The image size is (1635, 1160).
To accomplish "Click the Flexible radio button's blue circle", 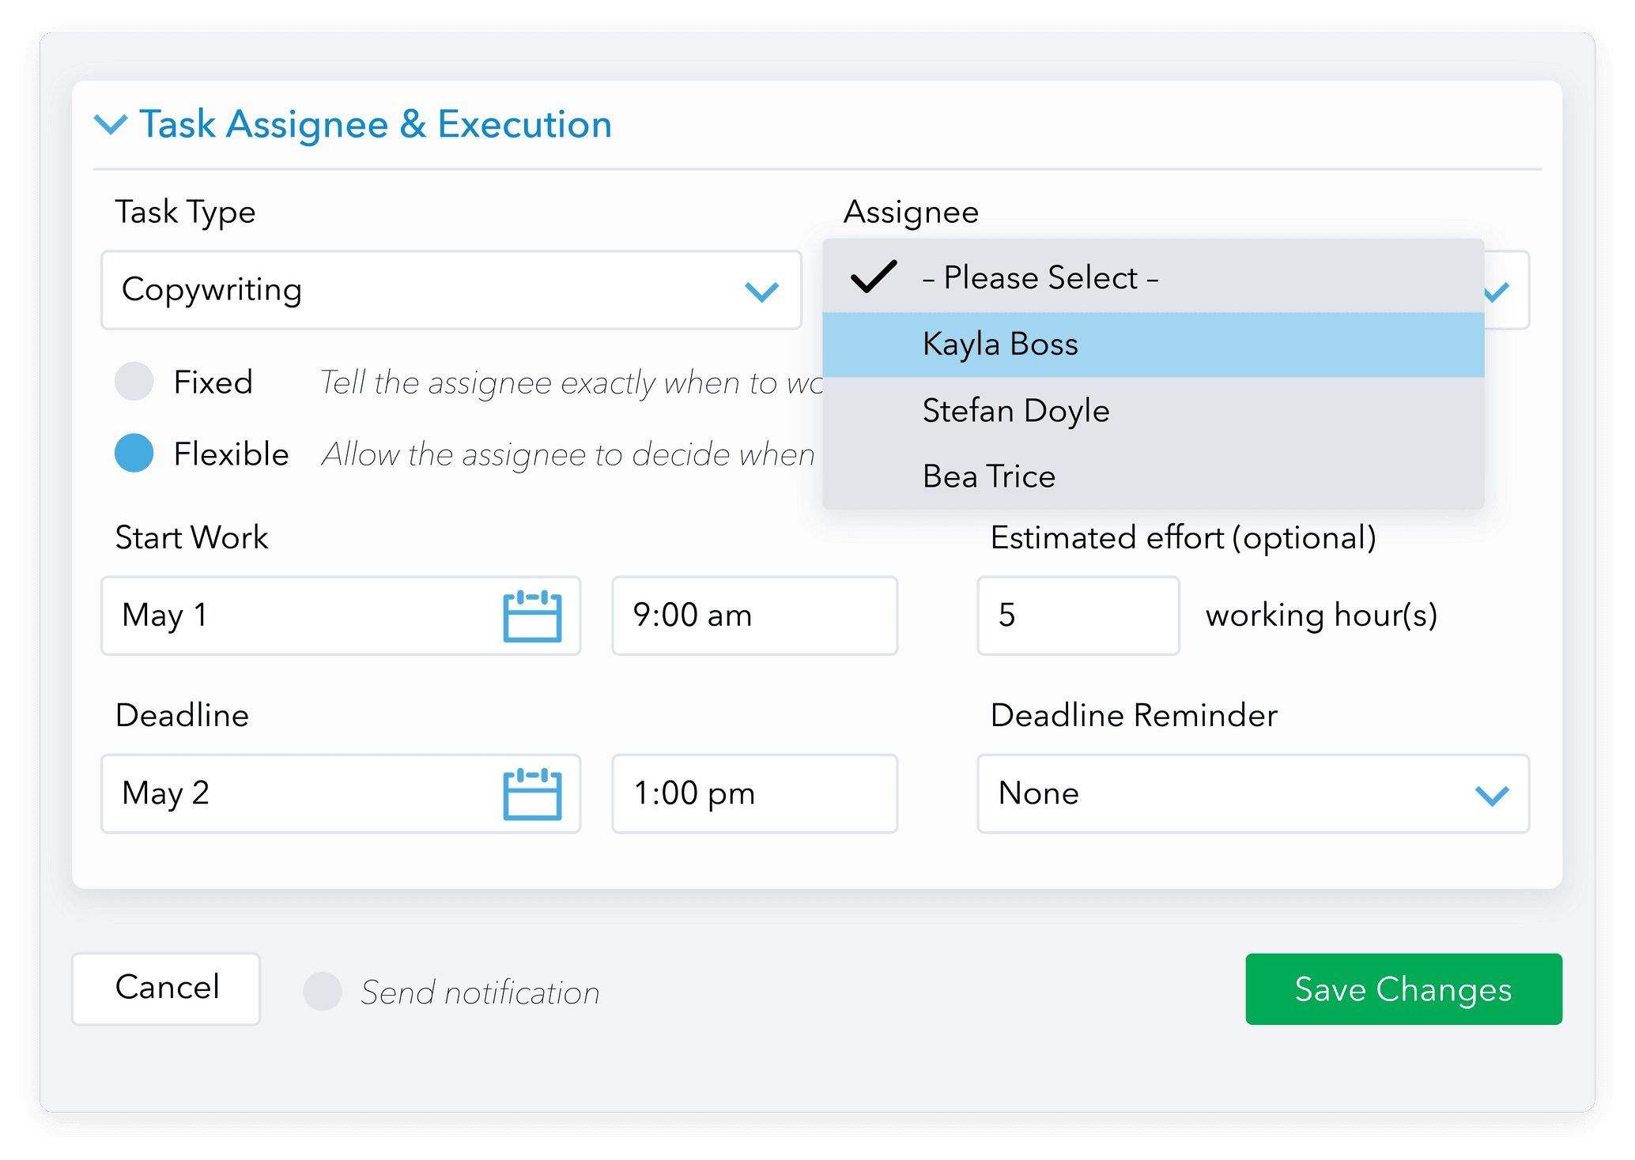I will click(x=134, y=453).
